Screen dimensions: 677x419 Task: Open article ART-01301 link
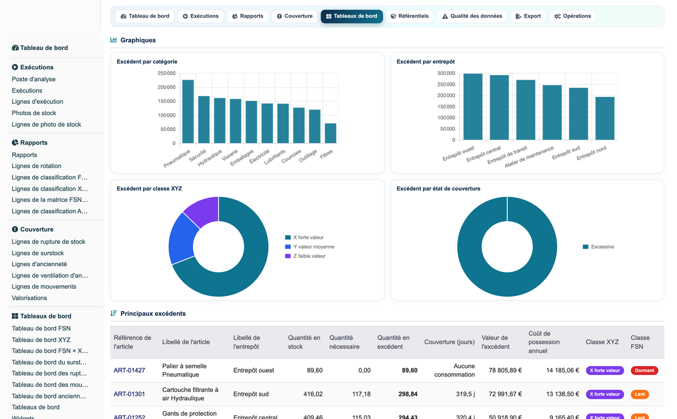point(129,394)
